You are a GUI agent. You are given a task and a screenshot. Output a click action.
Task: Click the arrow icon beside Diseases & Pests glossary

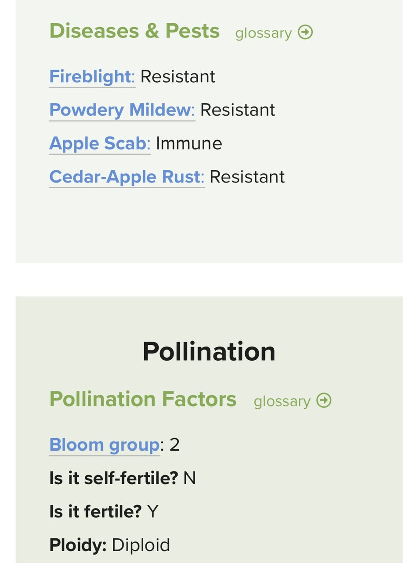305,32
